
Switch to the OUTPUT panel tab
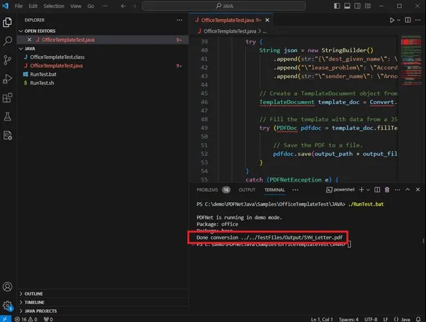pos(247,190)
